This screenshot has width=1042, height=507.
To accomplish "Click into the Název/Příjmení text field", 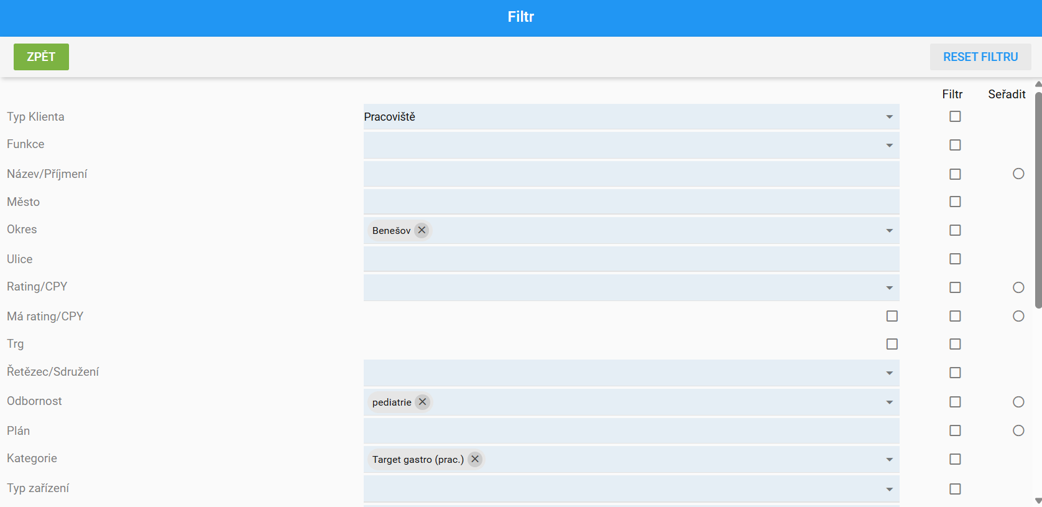I will tap(630, 174).
